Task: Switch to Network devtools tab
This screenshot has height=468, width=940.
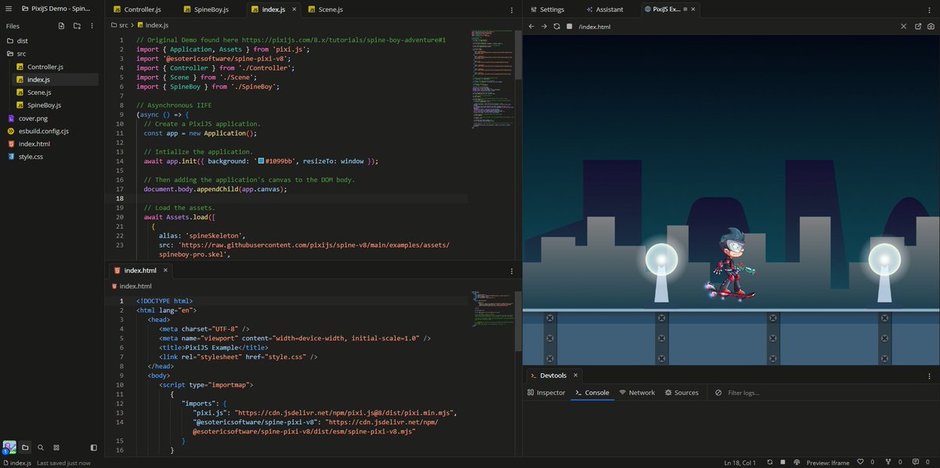Action: click(x=637, y=393)
